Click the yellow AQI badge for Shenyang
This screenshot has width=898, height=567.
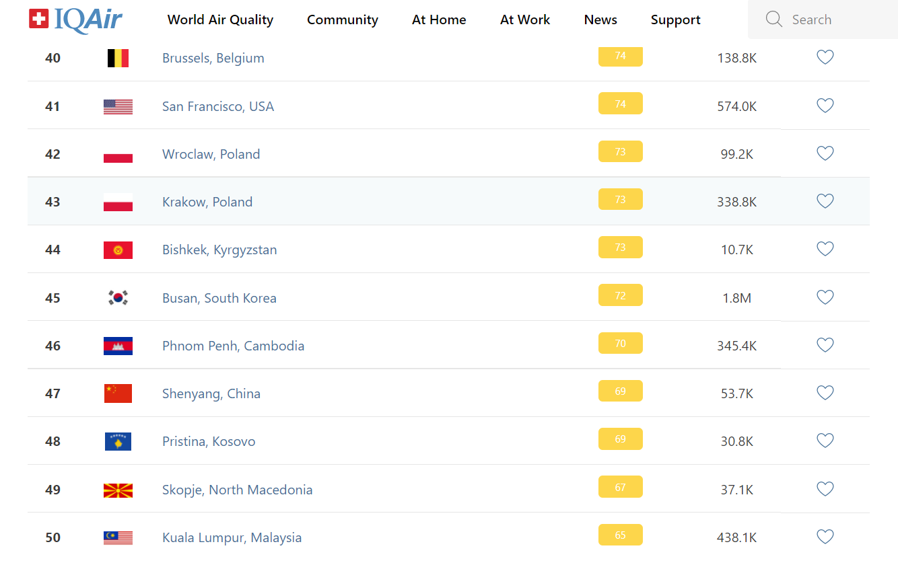(620, 391)
